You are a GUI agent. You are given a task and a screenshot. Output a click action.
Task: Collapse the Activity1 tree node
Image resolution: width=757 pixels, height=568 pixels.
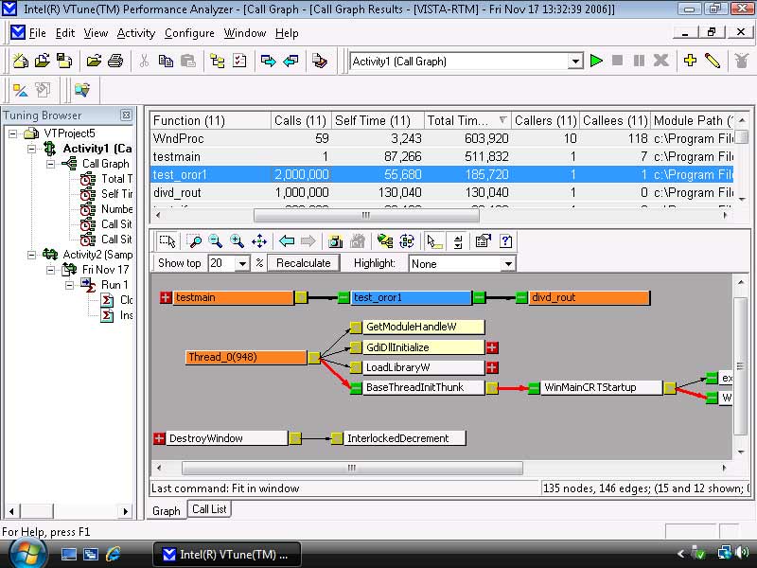point(32,149)
